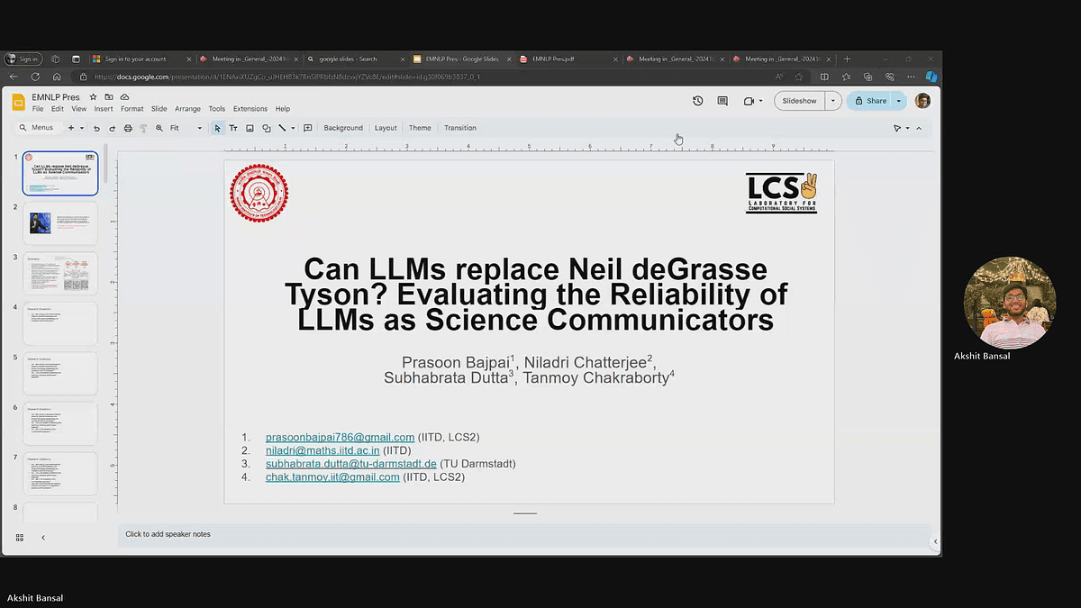This screenshot has width=1081, height=608.
Task: Open the Insert menu
Action: click(104, 109)
